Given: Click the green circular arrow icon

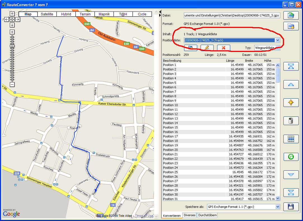Looking at the screenshot, I should tap(291, 157).
